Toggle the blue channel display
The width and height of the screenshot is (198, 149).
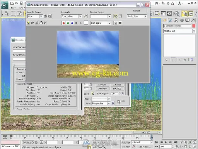click(72, 23)
